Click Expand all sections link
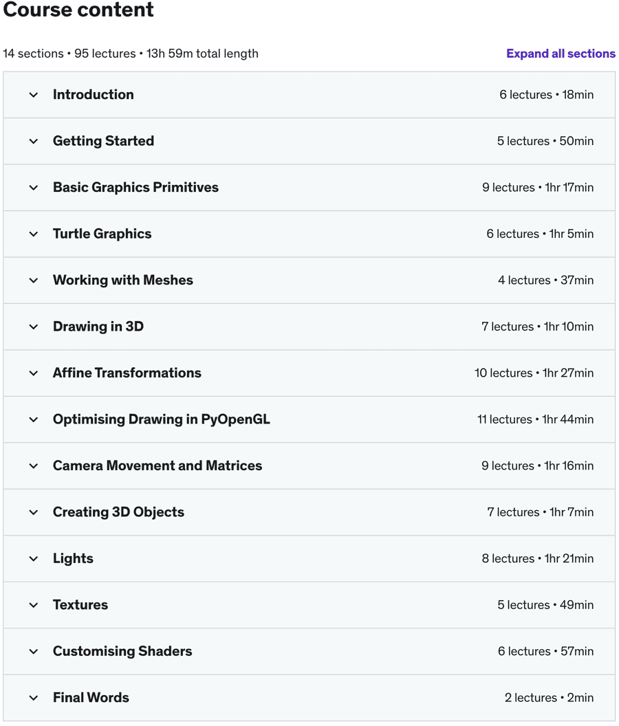Viewport: 619px width, 726px height. coord(561,54)
